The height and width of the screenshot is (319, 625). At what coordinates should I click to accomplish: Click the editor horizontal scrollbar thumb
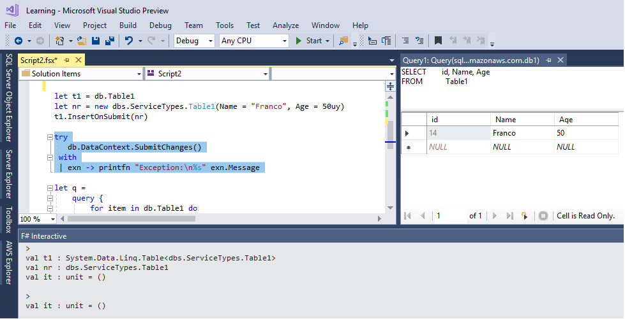(x=132, y=219)
